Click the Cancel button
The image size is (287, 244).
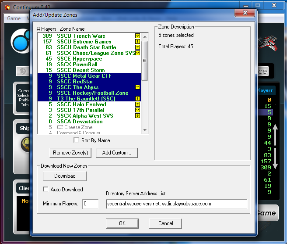166,223
